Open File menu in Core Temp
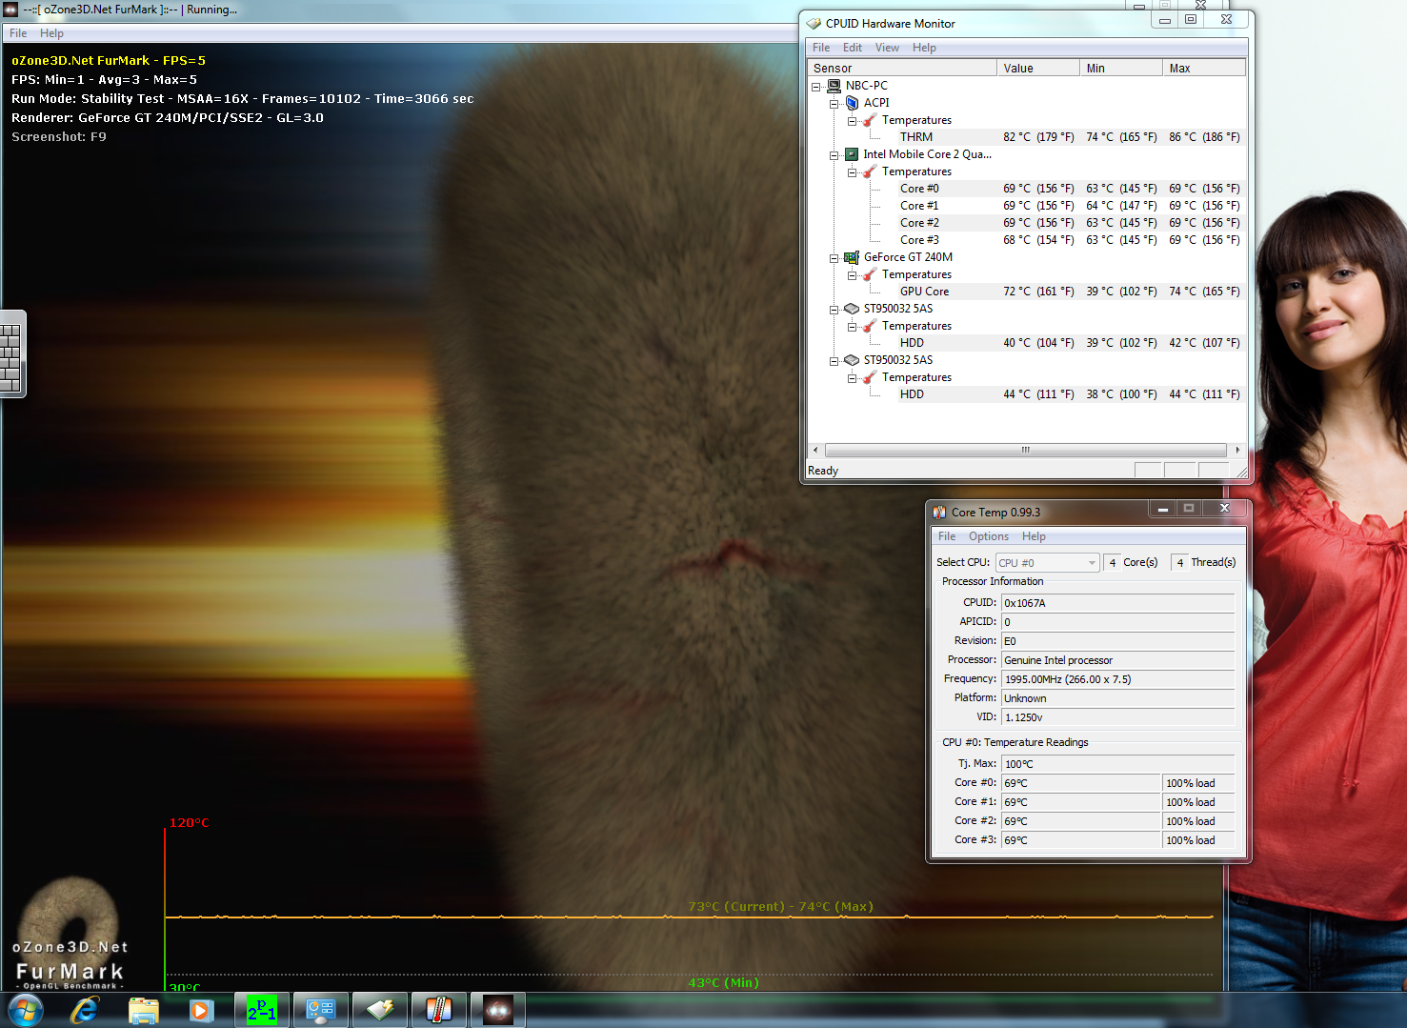This screenshot has width=1407, height=1028. pos(947,536)
